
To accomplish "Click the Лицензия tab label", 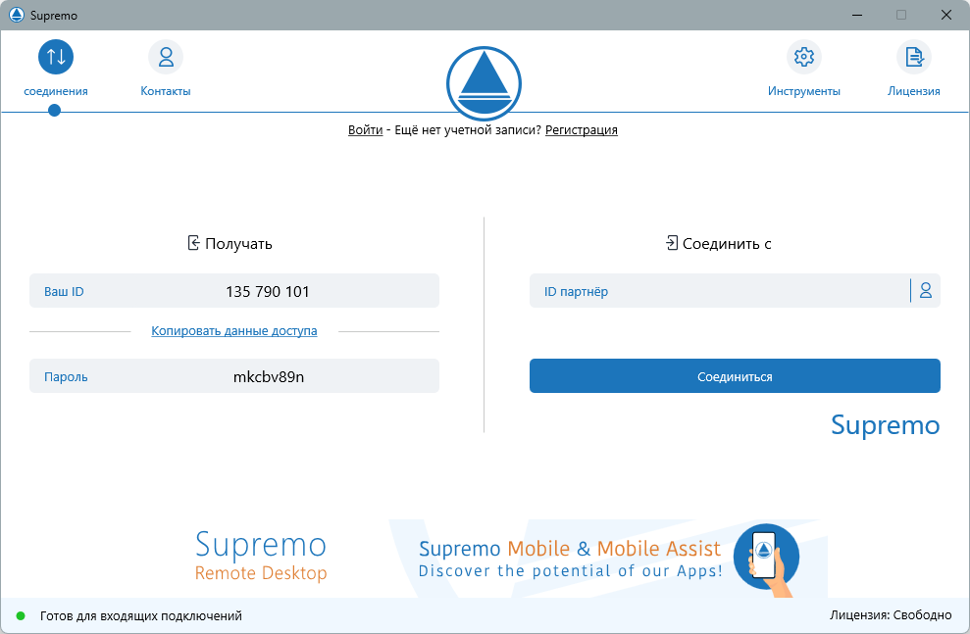I will [914, 91].
